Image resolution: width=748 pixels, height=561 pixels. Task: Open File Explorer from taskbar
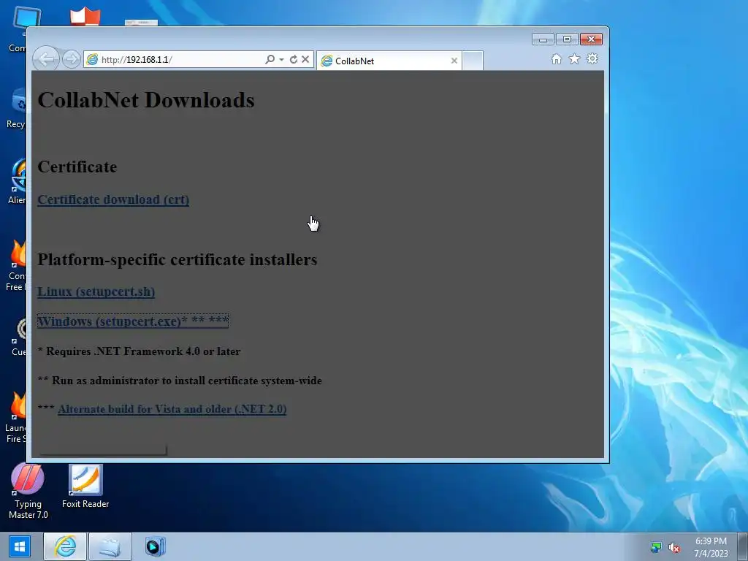[110, 546]
